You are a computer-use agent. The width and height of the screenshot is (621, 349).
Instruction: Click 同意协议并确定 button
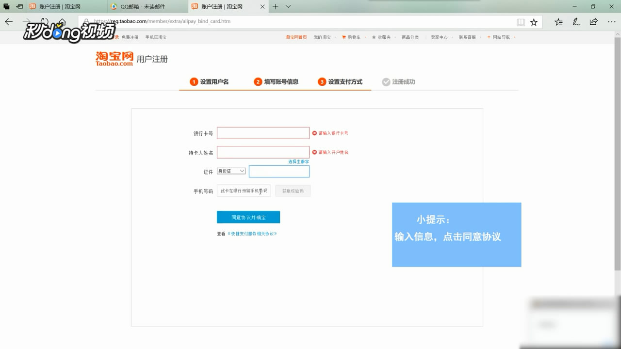248,217
